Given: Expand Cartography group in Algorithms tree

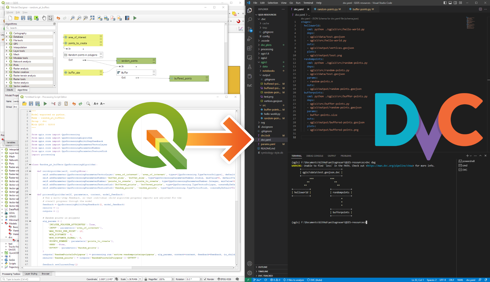Looking at the screenshot, I should [7, 33].
